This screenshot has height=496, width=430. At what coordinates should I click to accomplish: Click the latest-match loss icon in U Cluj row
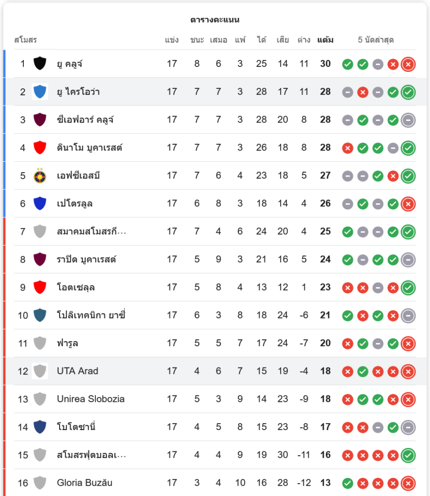408,64
